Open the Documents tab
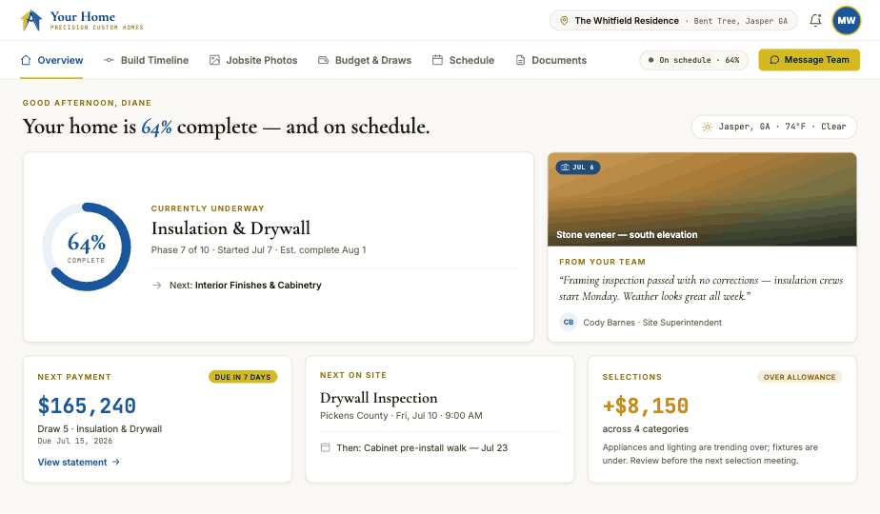Screen dimensions: 880x514 click(551, 60)
